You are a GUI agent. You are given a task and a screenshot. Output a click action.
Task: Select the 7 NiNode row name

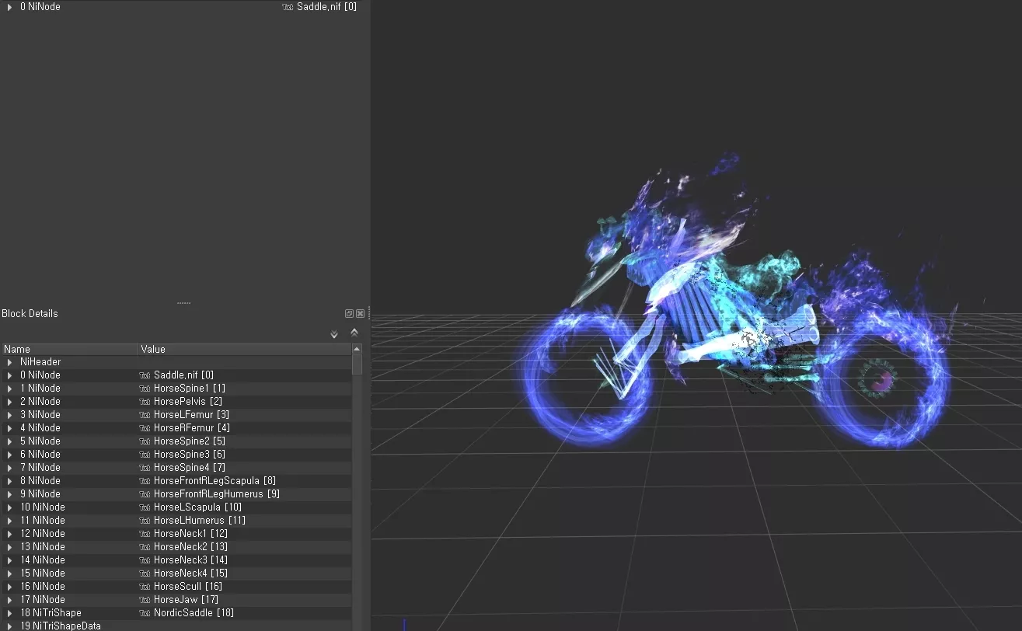click(x=40, y=468)
